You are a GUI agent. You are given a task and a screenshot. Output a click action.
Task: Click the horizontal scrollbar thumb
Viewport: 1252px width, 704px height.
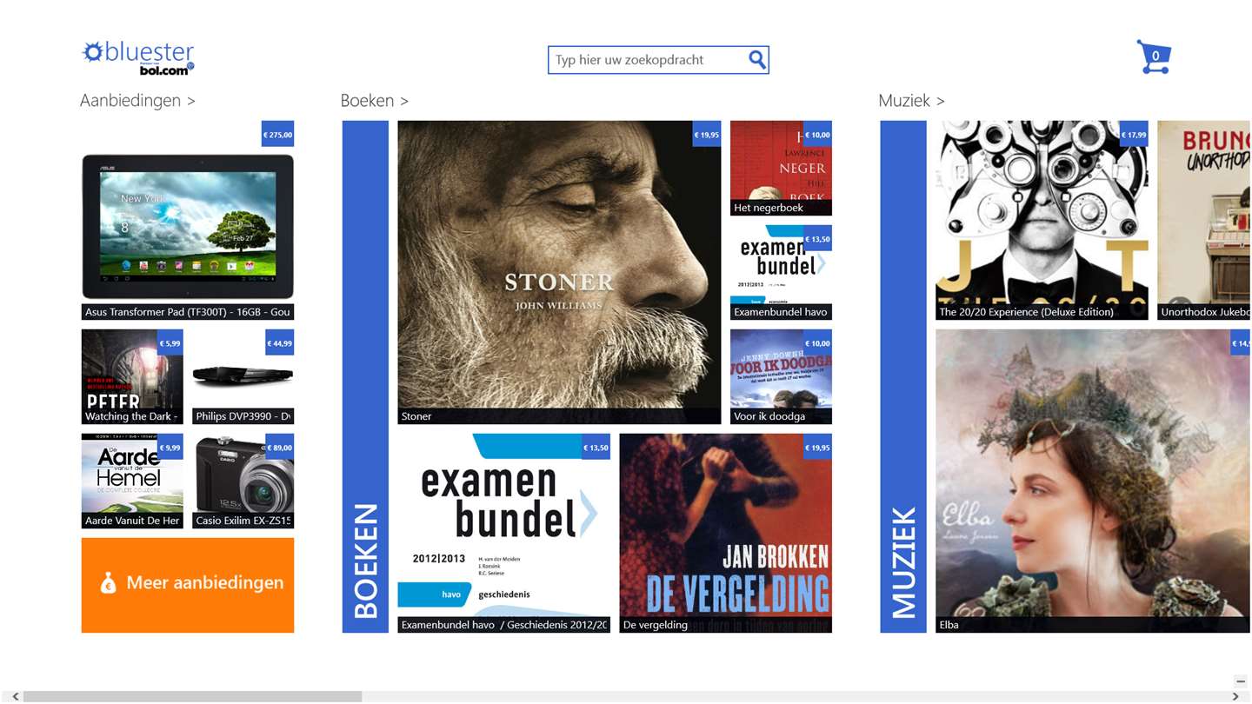(192, 696)
